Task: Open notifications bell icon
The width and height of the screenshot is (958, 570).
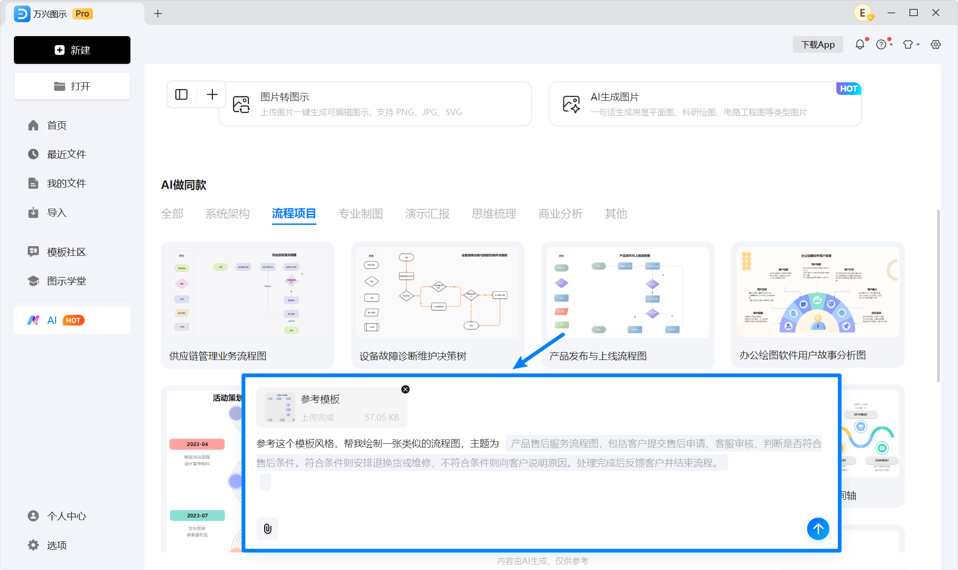Action: click(860, 44)
